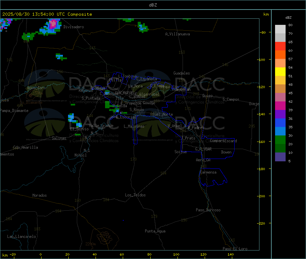Viewport: 306px width, 259px height.
Task: Click the magenta radar echo near Divisadero
Action: click(53, 24)
